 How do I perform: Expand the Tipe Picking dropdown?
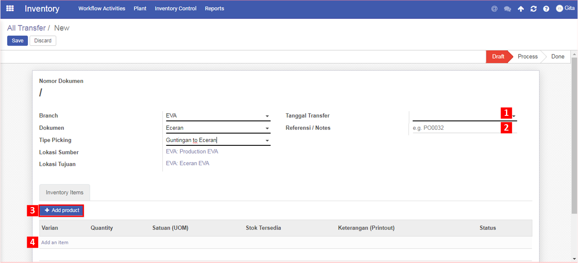(218, 140)
